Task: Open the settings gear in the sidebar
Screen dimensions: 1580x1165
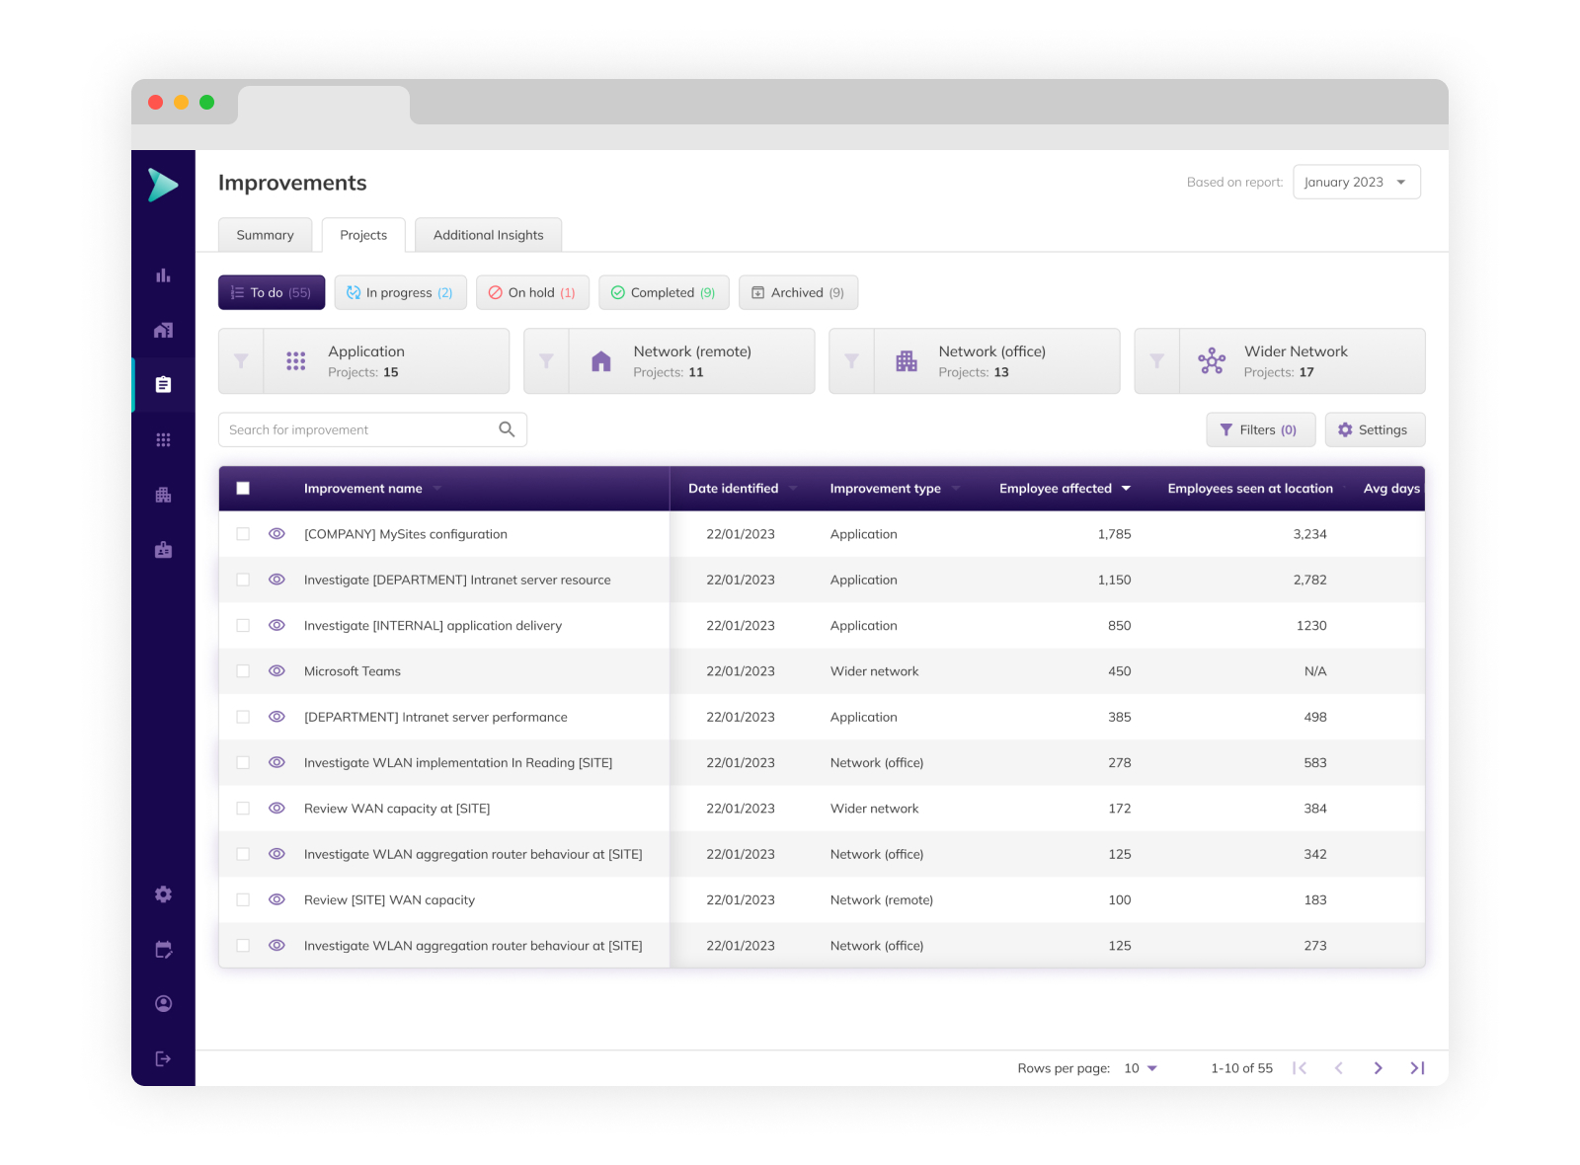Action: [x=163, y=893]
